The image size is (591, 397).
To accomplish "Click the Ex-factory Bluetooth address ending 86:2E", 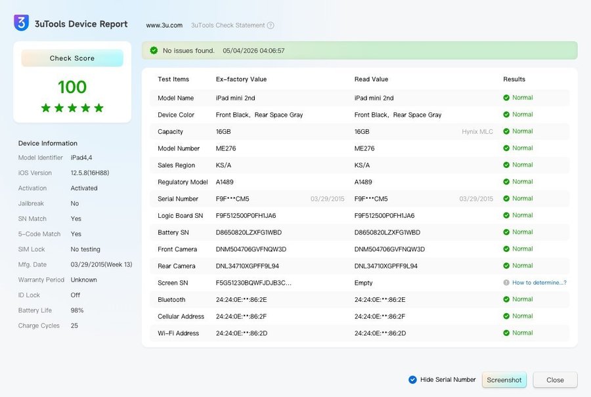I will 241,299.
